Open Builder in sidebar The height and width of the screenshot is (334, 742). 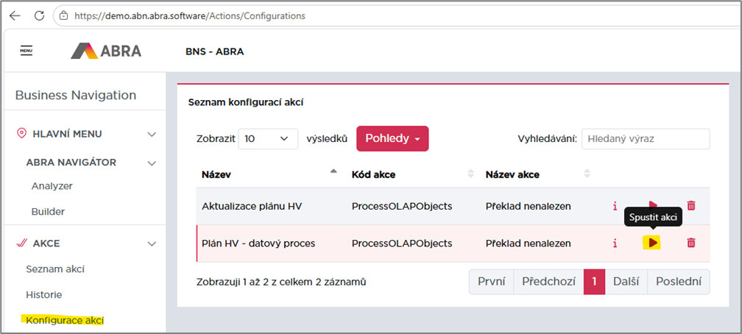[x=48, y=211]
